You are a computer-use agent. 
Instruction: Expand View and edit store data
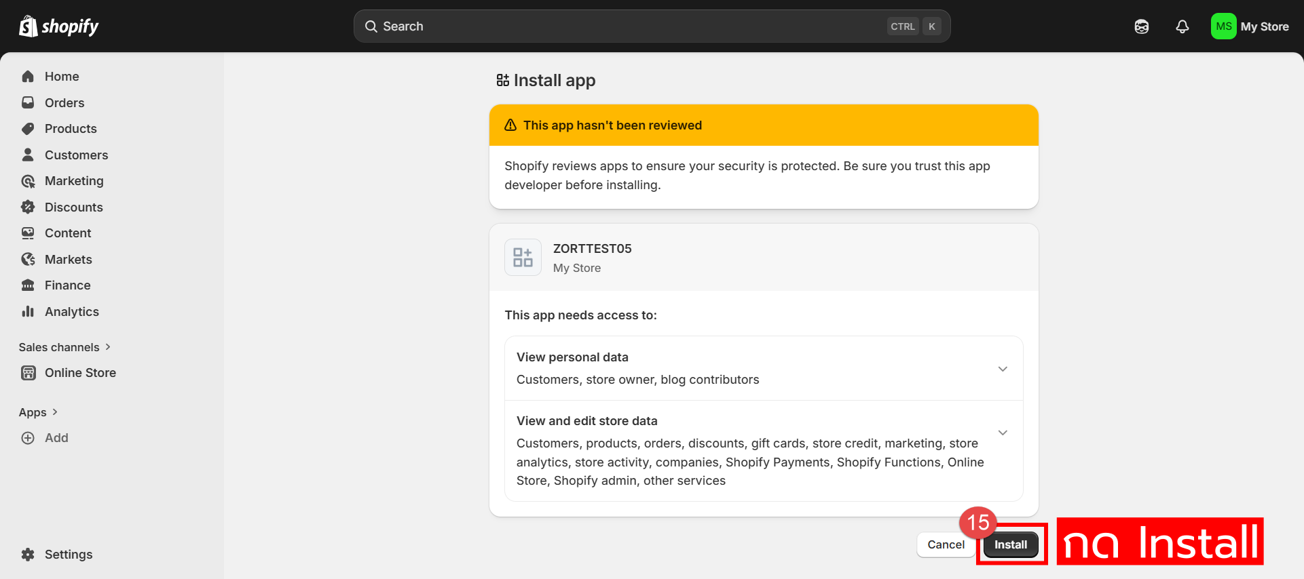[1002, 433]
